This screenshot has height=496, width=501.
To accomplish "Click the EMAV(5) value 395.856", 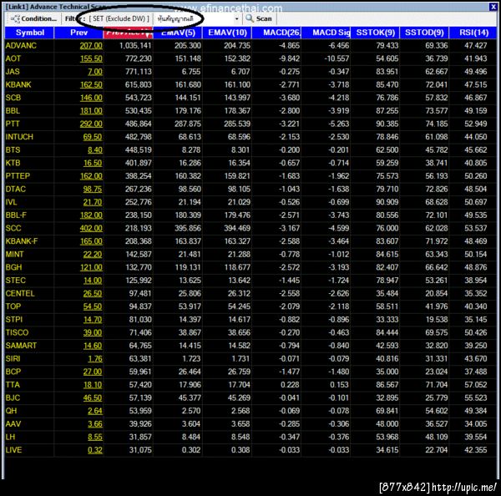I will click(x=188, y=229).
